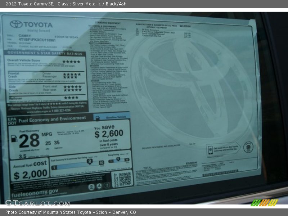The image size is (288, 216).
Task: Click the gas pump icon beside 28 MPG
Action: point(14,138)
